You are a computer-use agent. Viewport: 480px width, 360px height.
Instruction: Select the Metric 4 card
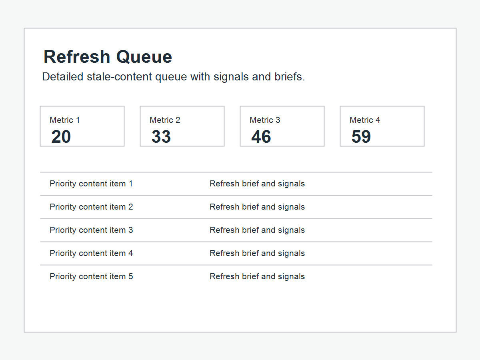[382, 126]
